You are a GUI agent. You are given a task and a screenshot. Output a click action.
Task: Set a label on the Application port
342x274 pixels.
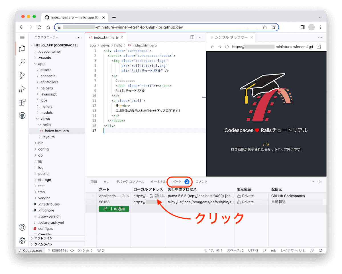(123, 196)
